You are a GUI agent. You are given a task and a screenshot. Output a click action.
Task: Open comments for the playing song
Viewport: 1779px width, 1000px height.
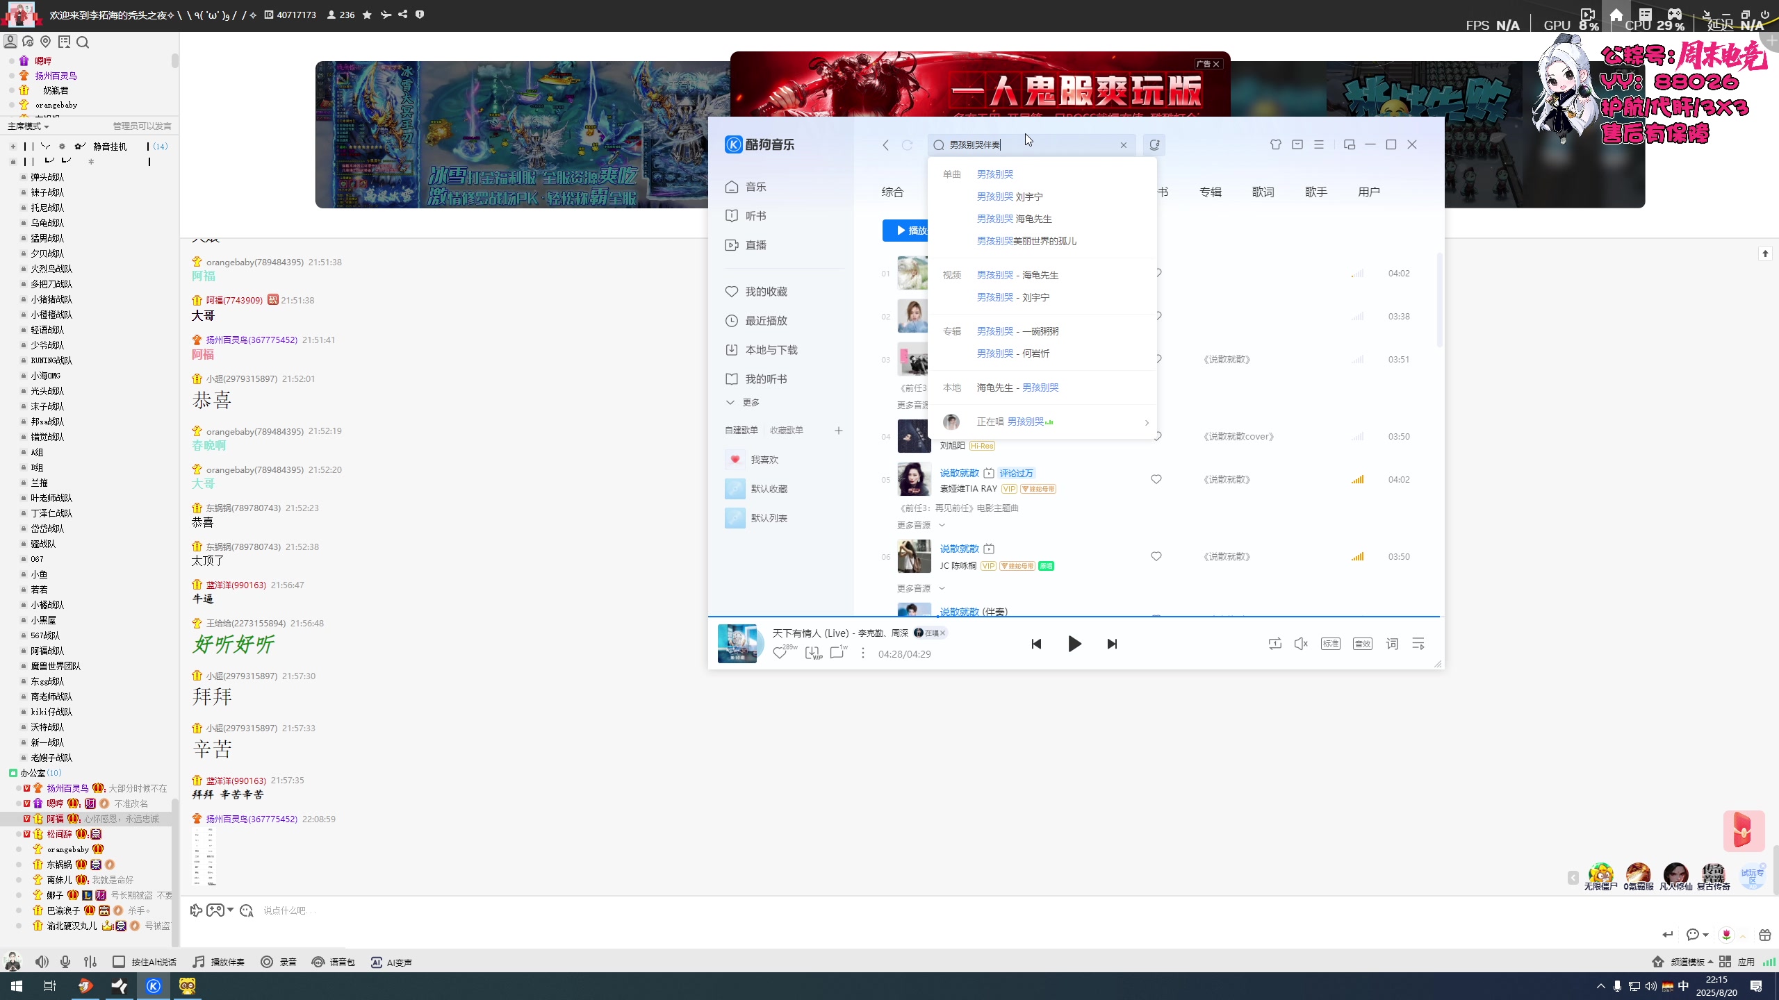point(838,652)
